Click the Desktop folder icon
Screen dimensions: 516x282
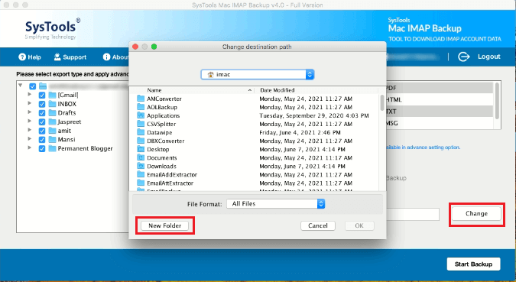(141, 149)
